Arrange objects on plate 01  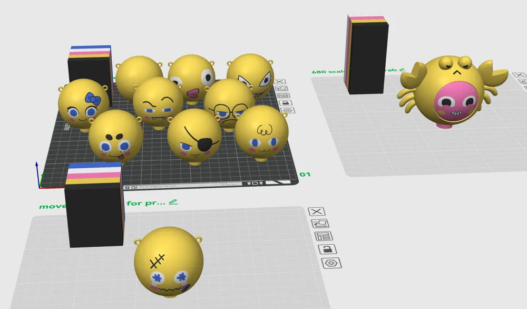(284, 95)
